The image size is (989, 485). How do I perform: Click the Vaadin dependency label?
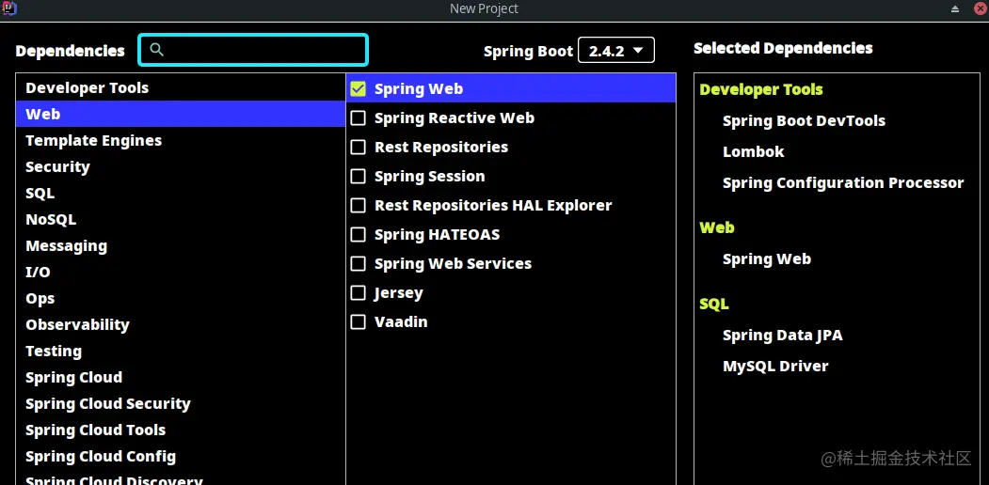401,321
